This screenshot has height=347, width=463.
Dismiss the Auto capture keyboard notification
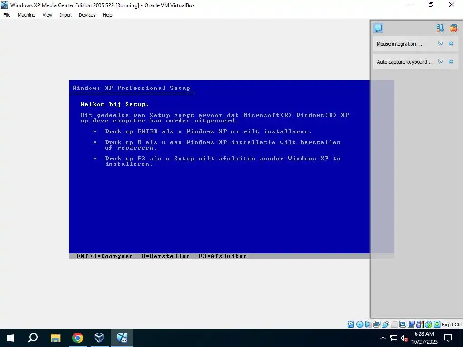pos(451,61)
